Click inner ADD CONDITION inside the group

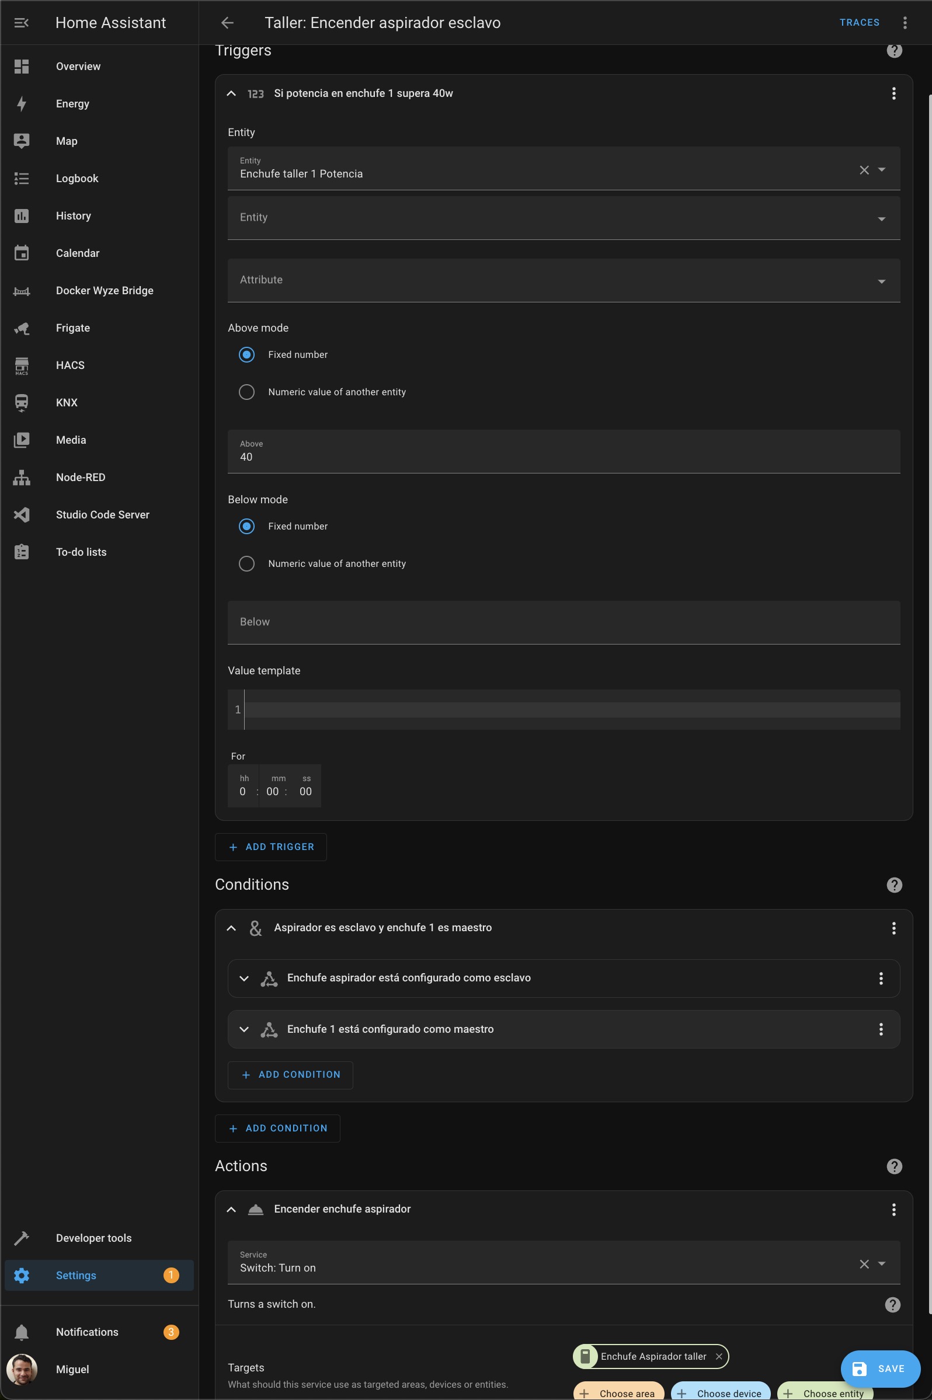click(290, 1075)
